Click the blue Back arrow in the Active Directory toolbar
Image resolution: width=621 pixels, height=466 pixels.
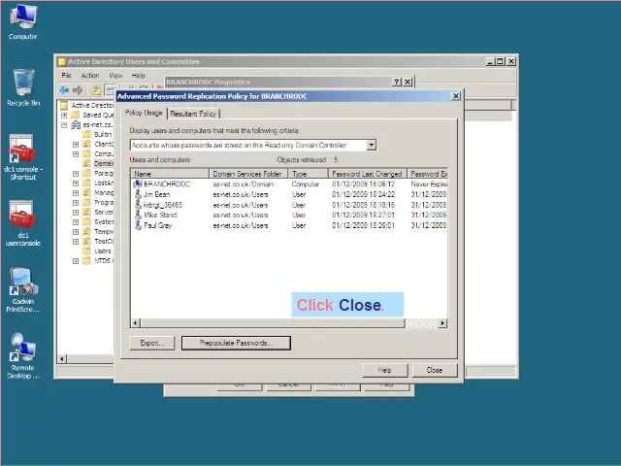coord(64,90)
